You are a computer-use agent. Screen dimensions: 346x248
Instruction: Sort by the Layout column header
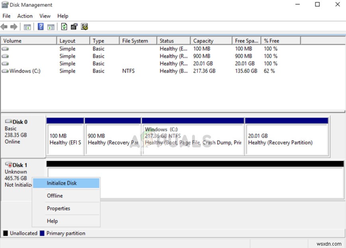pyautogui.click(x=73, y=41)
